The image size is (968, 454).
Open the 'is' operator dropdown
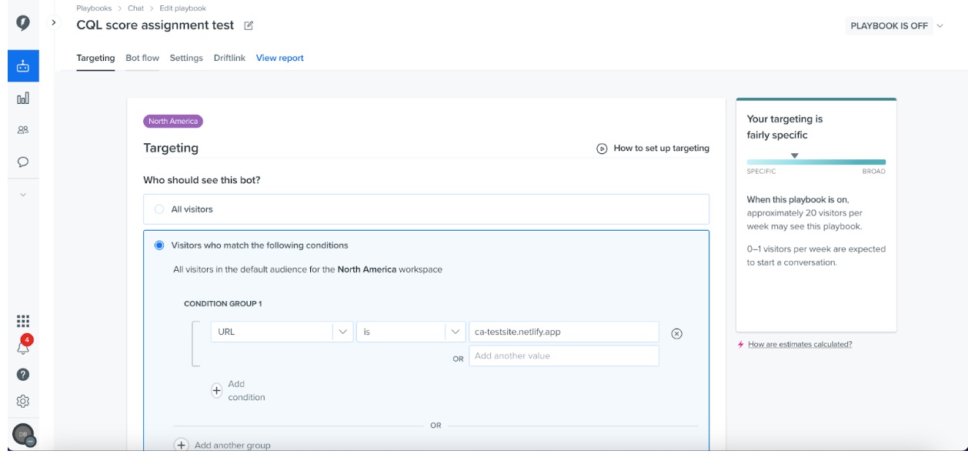tap(411, 332)
